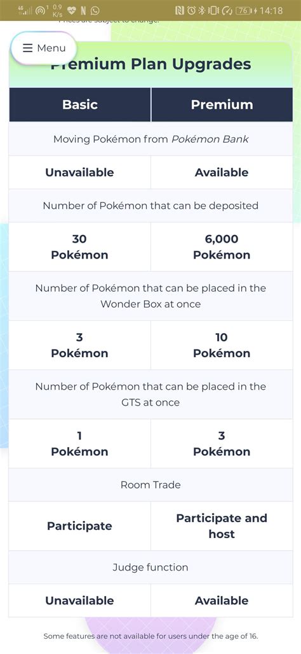Select the Premium plan column header

222,104
